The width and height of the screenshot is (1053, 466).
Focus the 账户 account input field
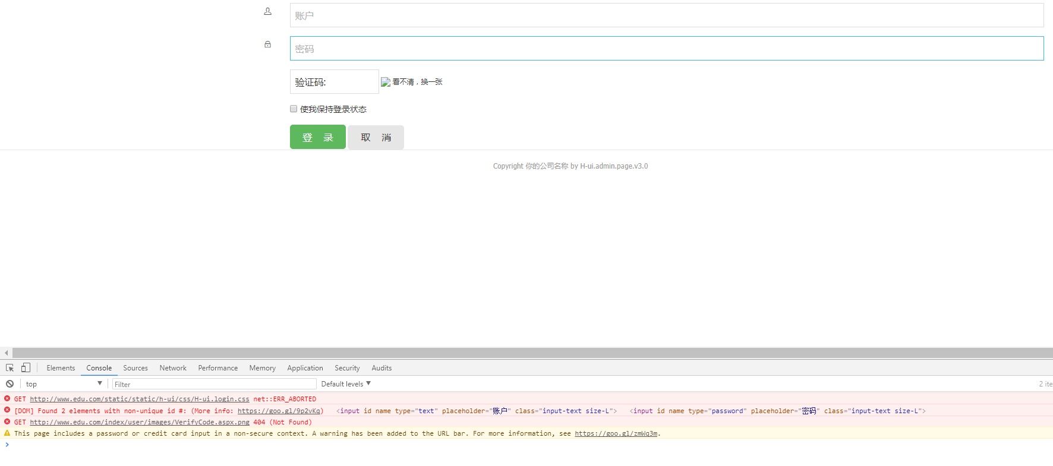pos(666,15)
